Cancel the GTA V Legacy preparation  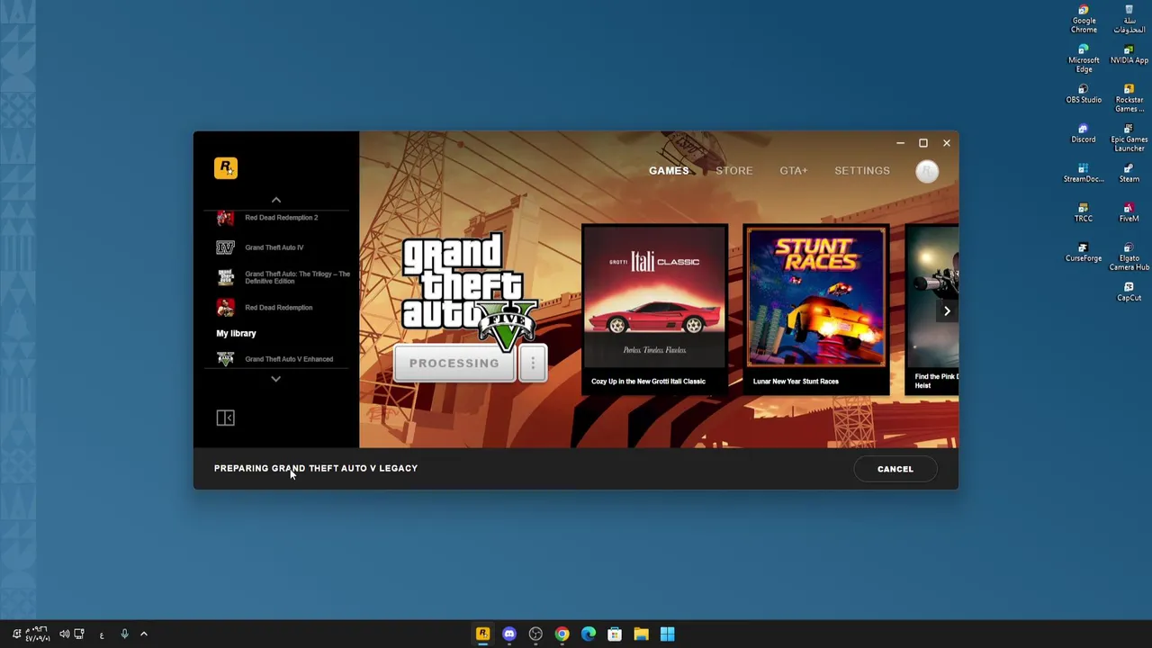coord(895,469)
